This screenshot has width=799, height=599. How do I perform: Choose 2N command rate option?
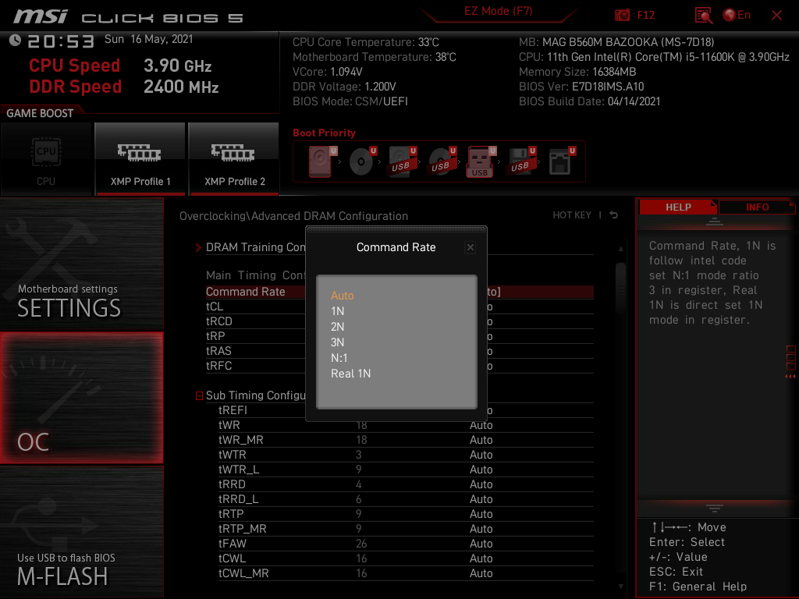337,327
